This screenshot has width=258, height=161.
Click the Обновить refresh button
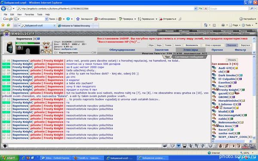232,60
